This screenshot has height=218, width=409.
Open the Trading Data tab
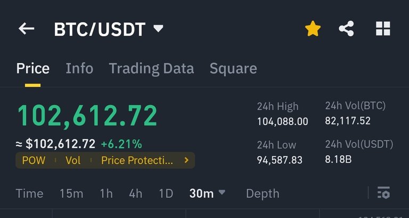[151, 69]
